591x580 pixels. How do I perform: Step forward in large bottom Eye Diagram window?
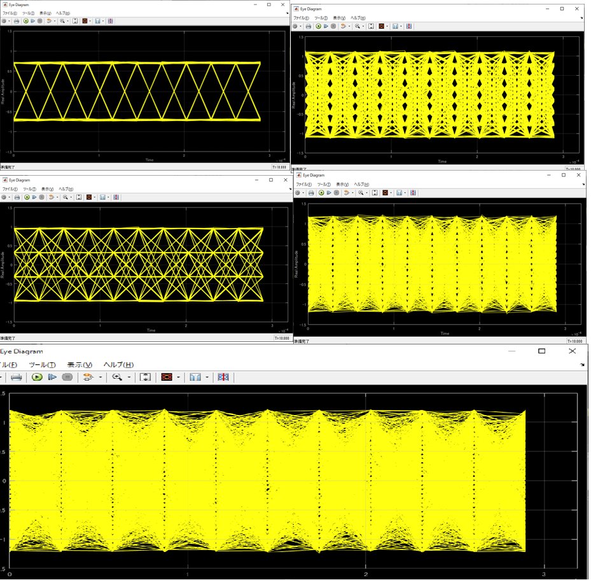pyautogui.click(x=52, y=377)
